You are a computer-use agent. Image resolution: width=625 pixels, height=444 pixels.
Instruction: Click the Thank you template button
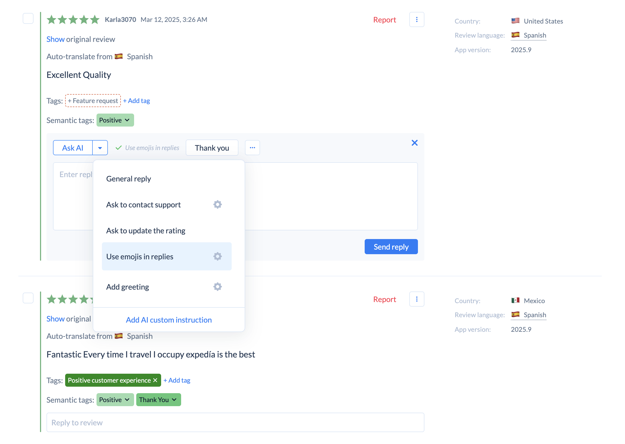[212, 148]
